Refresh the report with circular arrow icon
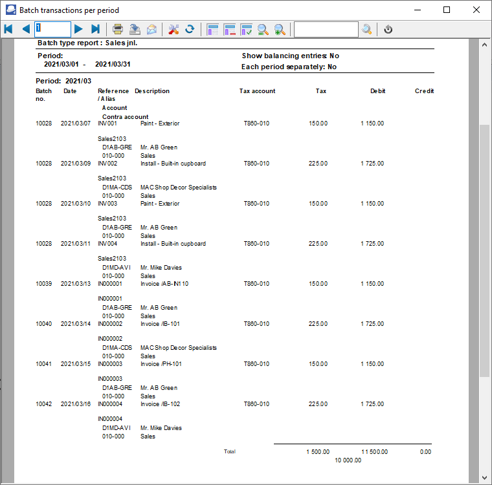The image size is (492, 485). pyautogui.click(x=190, y=29)
